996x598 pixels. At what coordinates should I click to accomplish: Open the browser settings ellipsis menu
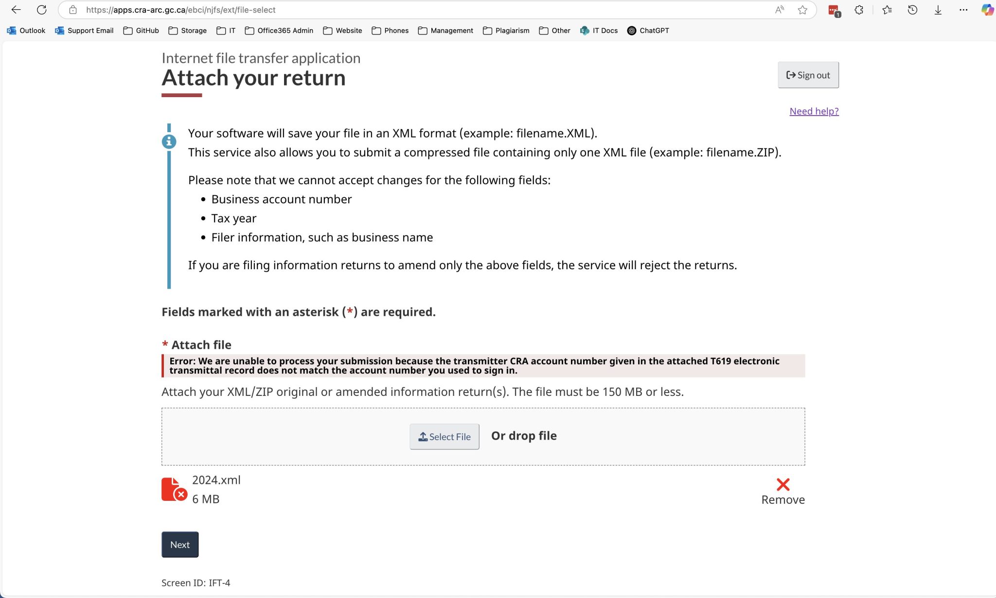(x=963, y=10)
